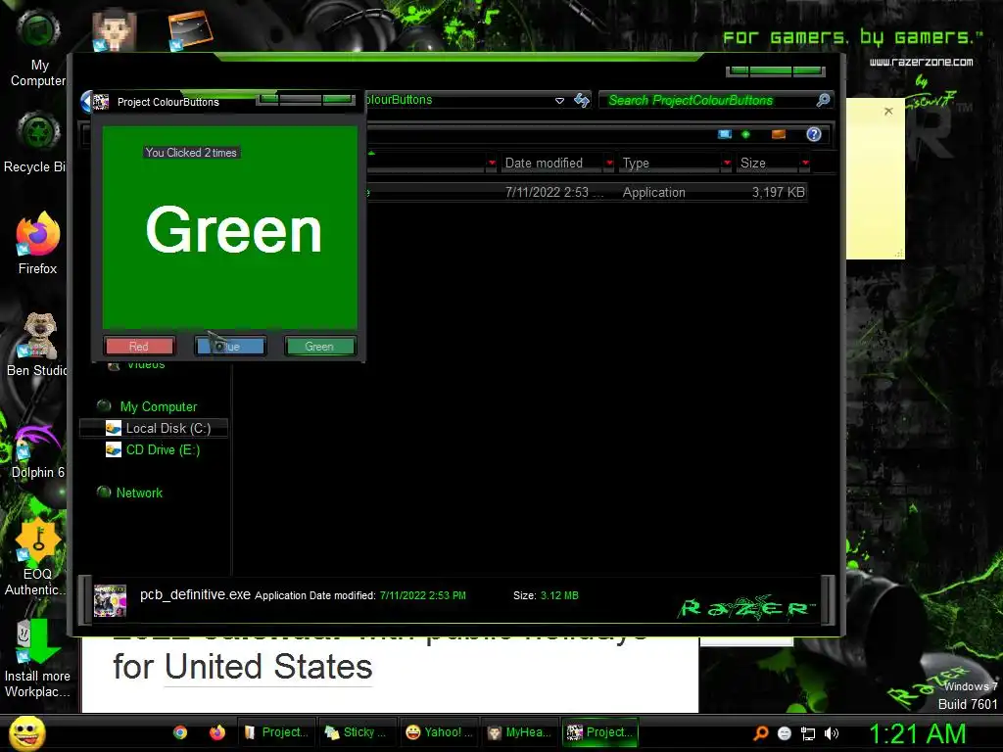Switch to MyHea... taskbar item
The width and height of the screenshot is (1003, 752).
[519, 732]
